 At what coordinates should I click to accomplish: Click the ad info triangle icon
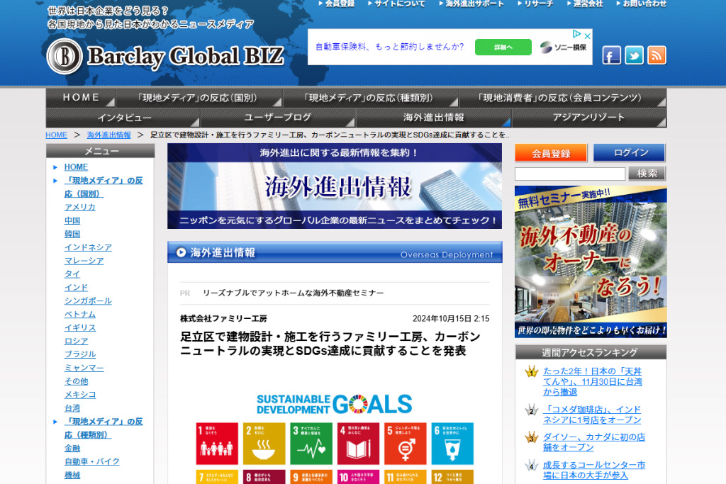(x=577, y=34)
